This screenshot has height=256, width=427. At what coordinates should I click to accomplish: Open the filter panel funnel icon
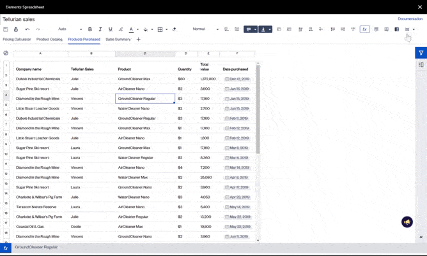(421, 53)
